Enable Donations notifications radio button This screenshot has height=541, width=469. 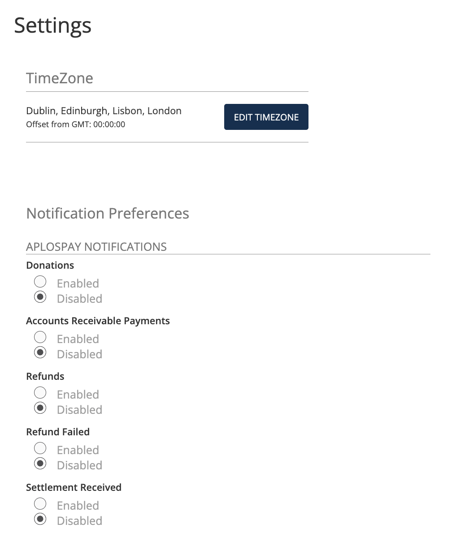(40, 282)
